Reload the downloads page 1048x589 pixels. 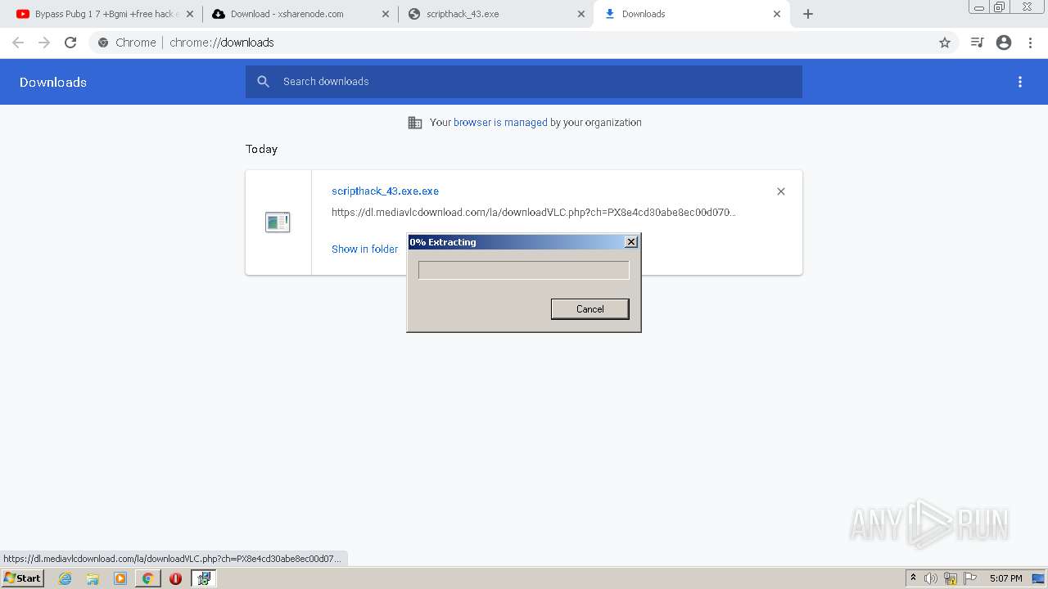point(70,43)
